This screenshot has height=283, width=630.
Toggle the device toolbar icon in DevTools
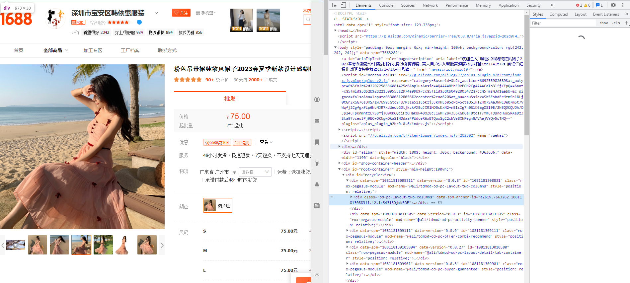coord(343,5)
